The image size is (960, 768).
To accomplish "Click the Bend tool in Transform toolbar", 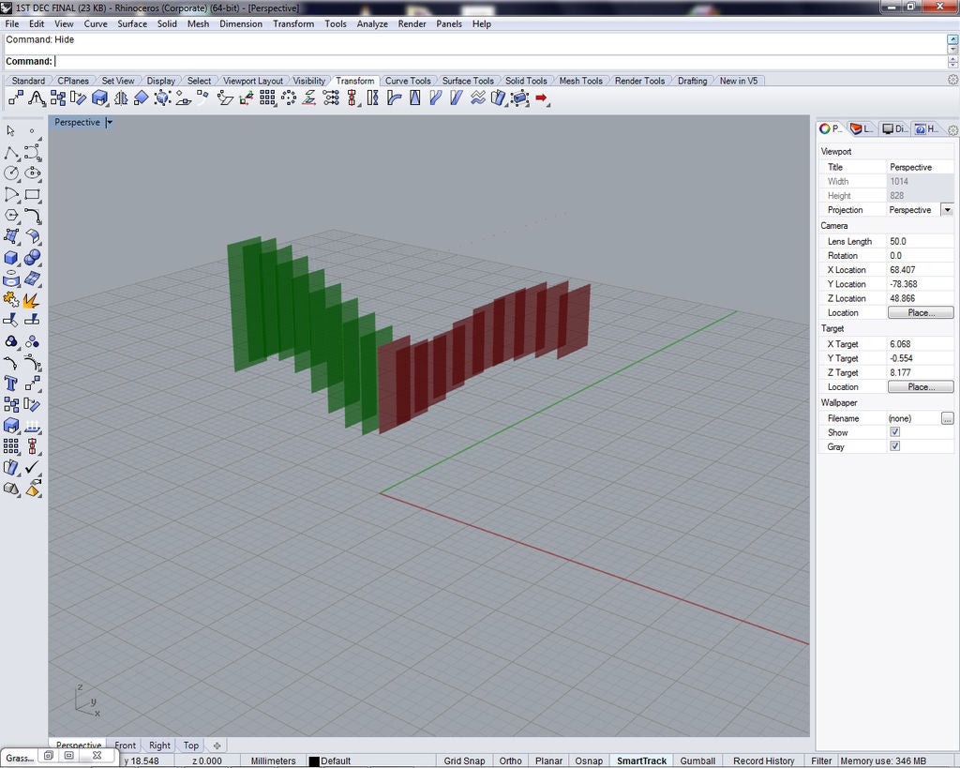I will (x=395, y=98).
